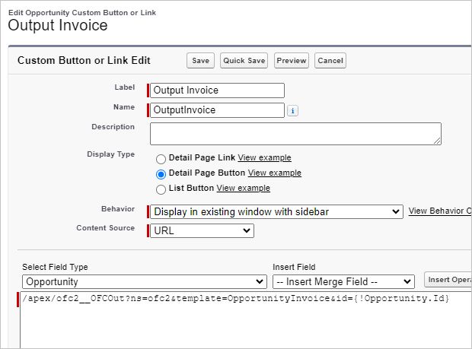Click the Quick Save button
Screen dimensions: 472x349
coord(244,60)
